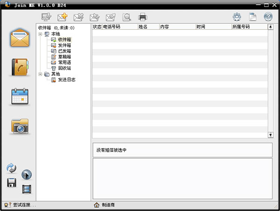
Task: Open the camera photo folder section
Action: (x=20, y=126)
